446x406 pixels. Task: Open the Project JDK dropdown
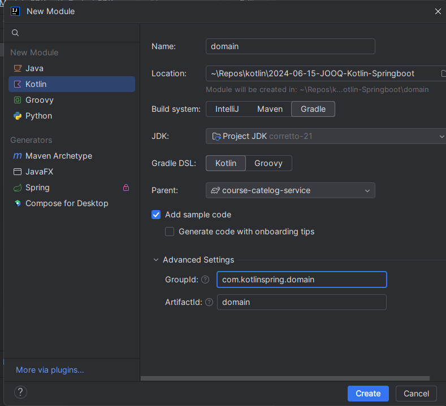pos(326,136)
